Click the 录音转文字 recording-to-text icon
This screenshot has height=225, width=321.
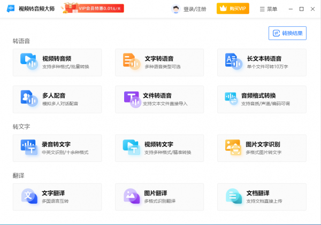click(x=28, y=148)
